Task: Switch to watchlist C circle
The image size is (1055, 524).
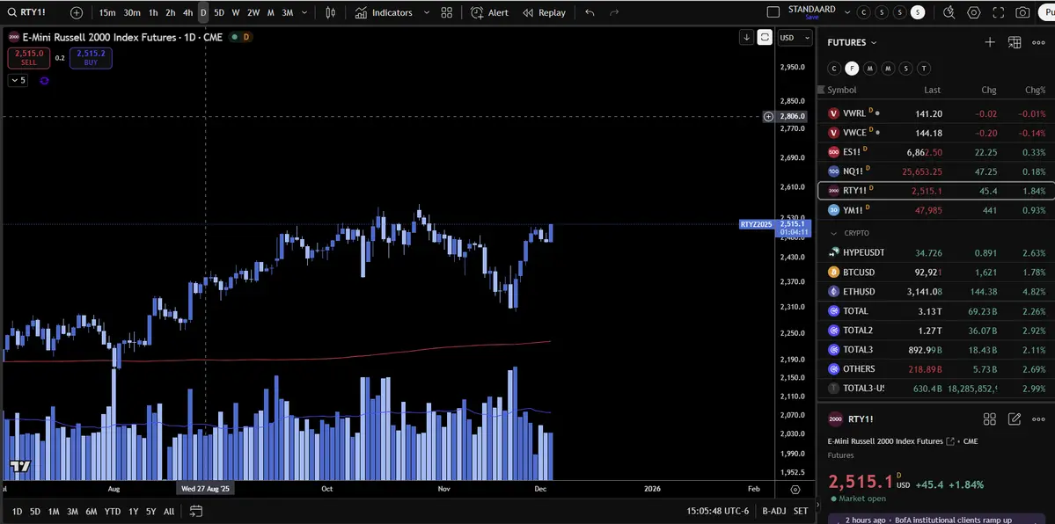Action: click(834, 68)
